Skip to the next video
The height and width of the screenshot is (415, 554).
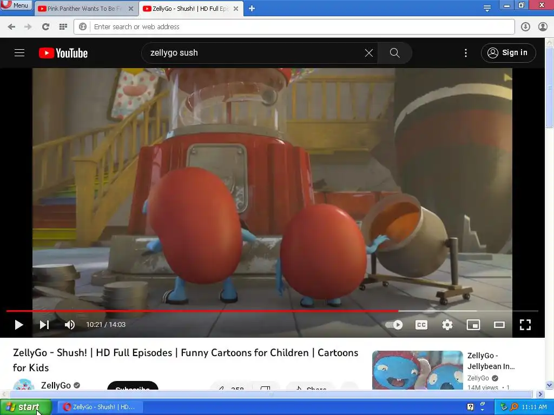pos(44,325)
